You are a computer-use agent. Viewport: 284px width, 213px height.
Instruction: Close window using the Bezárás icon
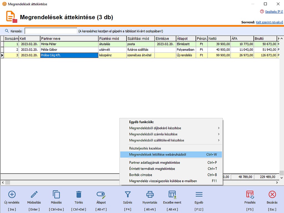(x=272, y=194)
